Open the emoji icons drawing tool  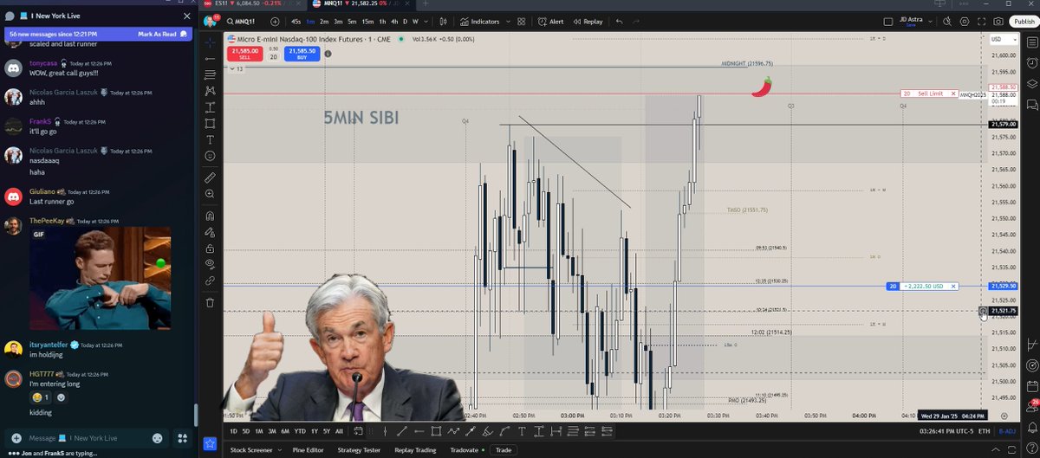coord(210,156)
